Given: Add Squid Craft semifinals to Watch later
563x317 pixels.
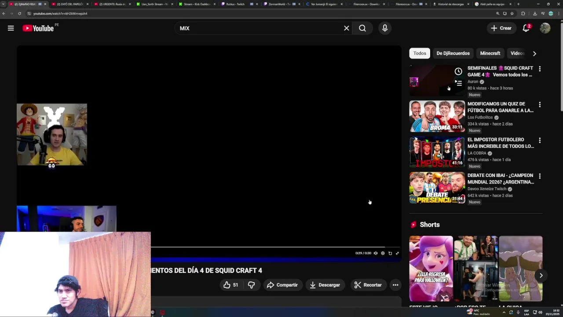Looking at the screenshot, I should [458, 71].
